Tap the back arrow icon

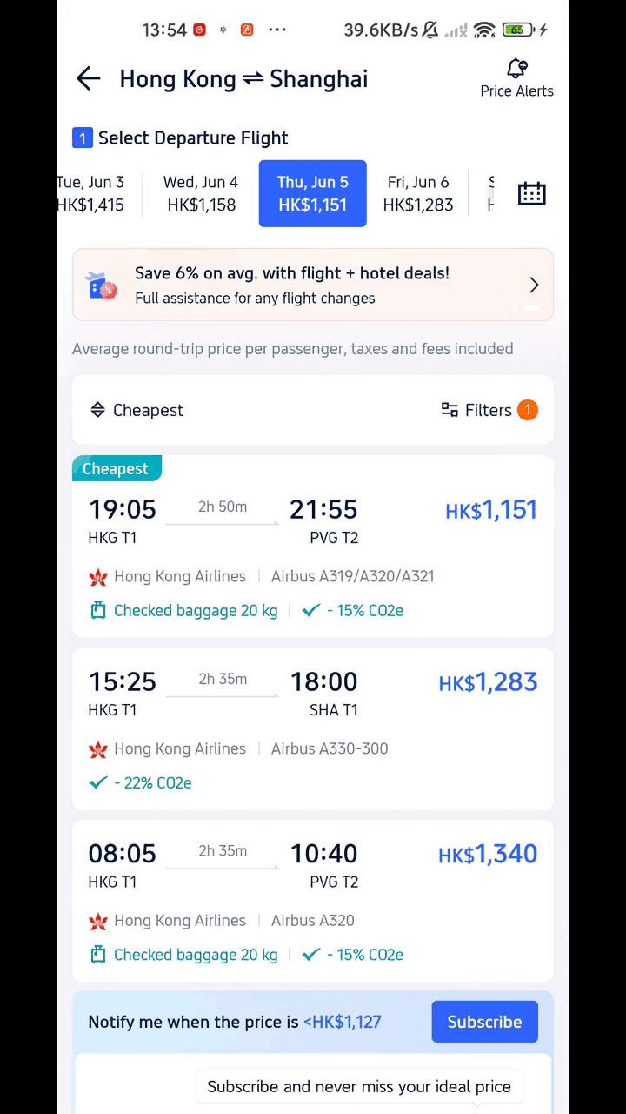point(88,79)
